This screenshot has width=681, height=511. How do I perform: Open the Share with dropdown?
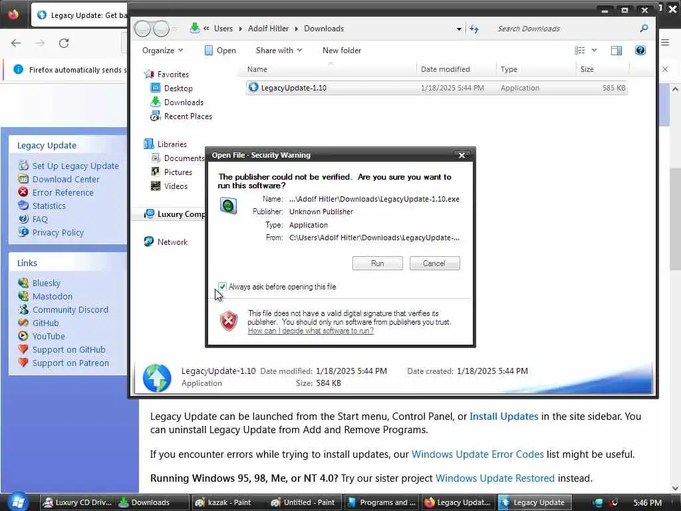tap(279, 51)
